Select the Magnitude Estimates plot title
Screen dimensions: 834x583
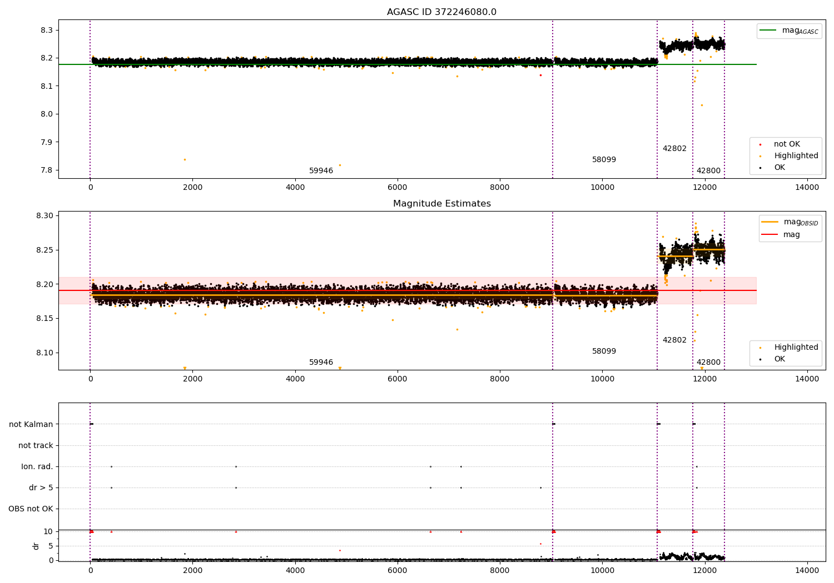tap(441, 204)
